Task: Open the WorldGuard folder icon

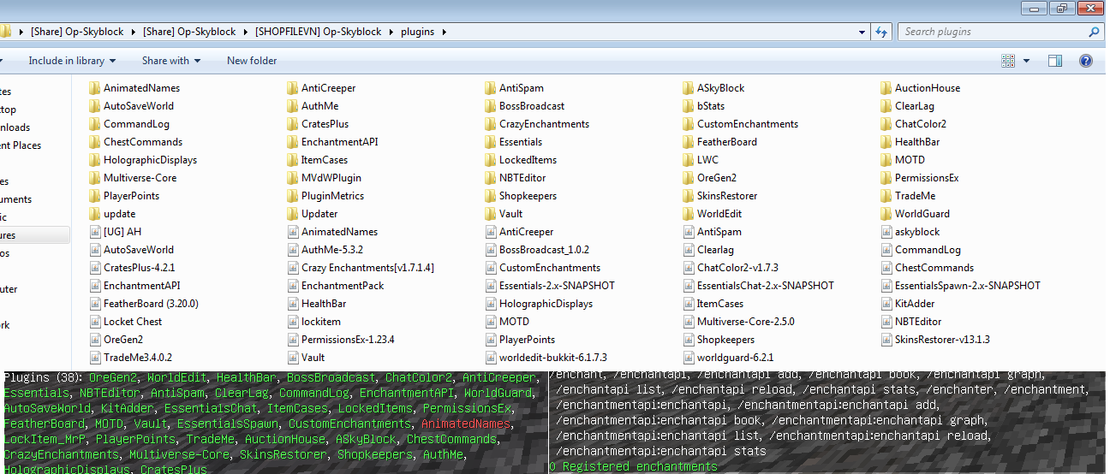Action: (886, 214)
